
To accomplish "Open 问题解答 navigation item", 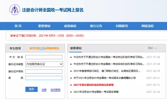I will pyautogui.click(x=122, y=26).
